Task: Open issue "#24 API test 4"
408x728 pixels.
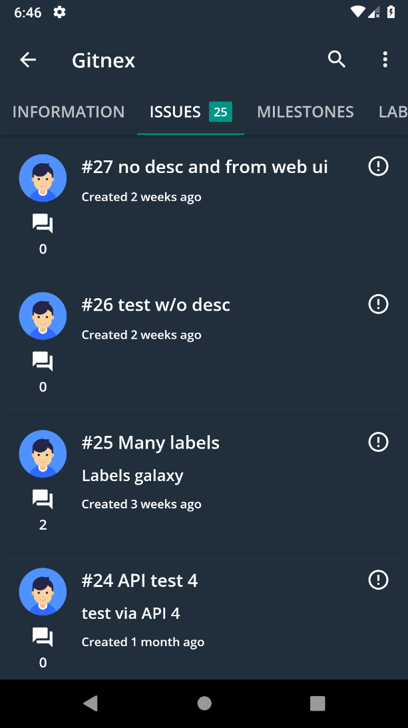Action: click(140, 580)
